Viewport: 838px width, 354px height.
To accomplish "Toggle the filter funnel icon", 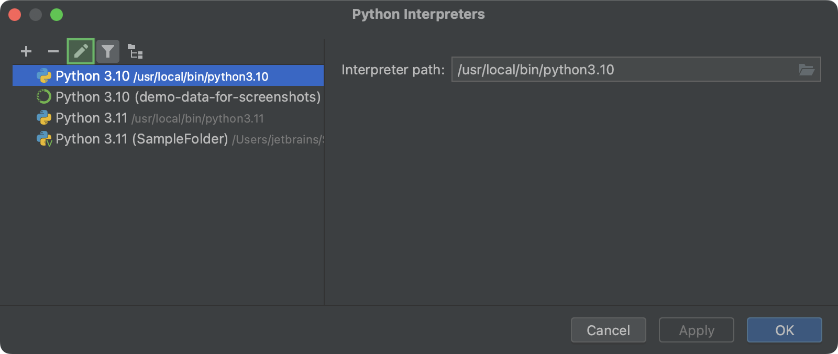I will (x=108, y=51).
